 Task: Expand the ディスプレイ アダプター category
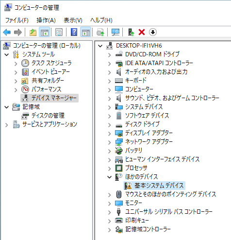[x=110, y=134]
